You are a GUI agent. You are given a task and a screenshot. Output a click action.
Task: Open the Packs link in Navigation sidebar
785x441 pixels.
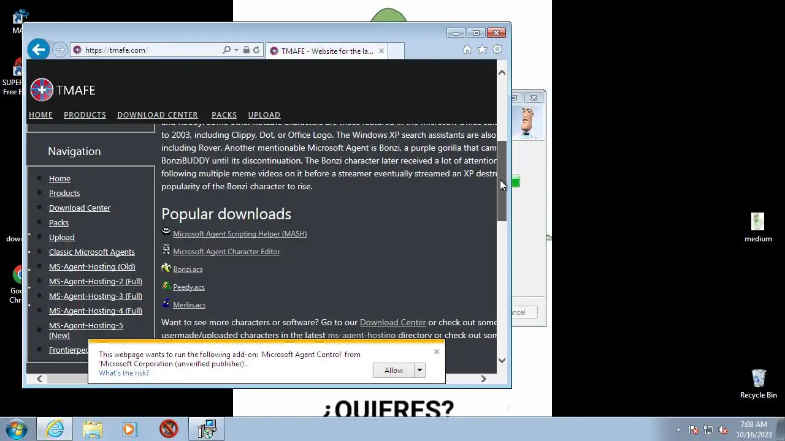59,222
